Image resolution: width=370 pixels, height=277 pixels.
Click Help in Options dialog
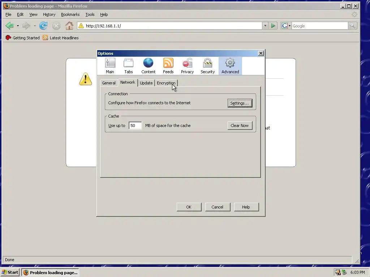[x=246, y=207]
